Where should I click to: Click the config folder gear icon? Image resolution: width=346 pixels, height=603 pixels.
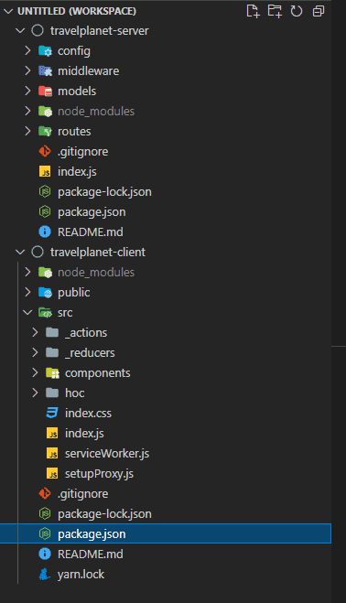pos(45,50)
